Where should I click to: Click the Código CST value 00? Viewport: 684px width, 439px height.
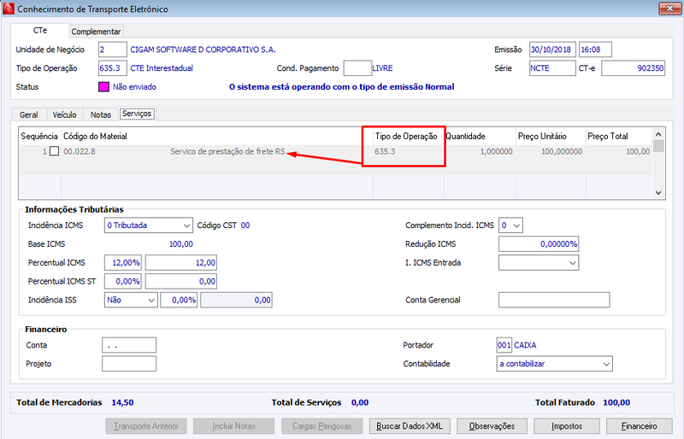(245, 225)
